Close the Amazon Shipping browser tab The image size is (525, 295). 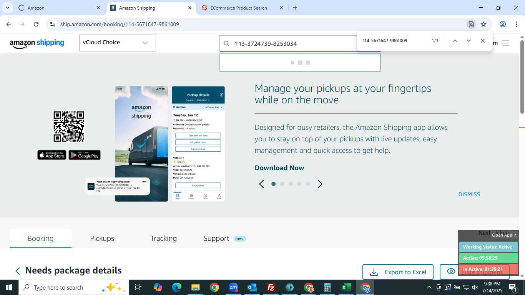coord(190,8)
